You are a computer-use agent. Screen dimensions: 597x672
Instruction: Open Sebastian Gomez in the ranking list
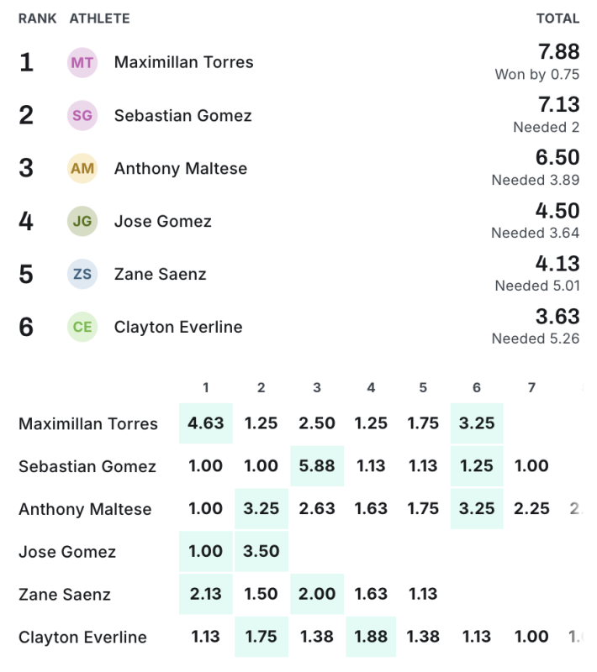click(182, 115)
